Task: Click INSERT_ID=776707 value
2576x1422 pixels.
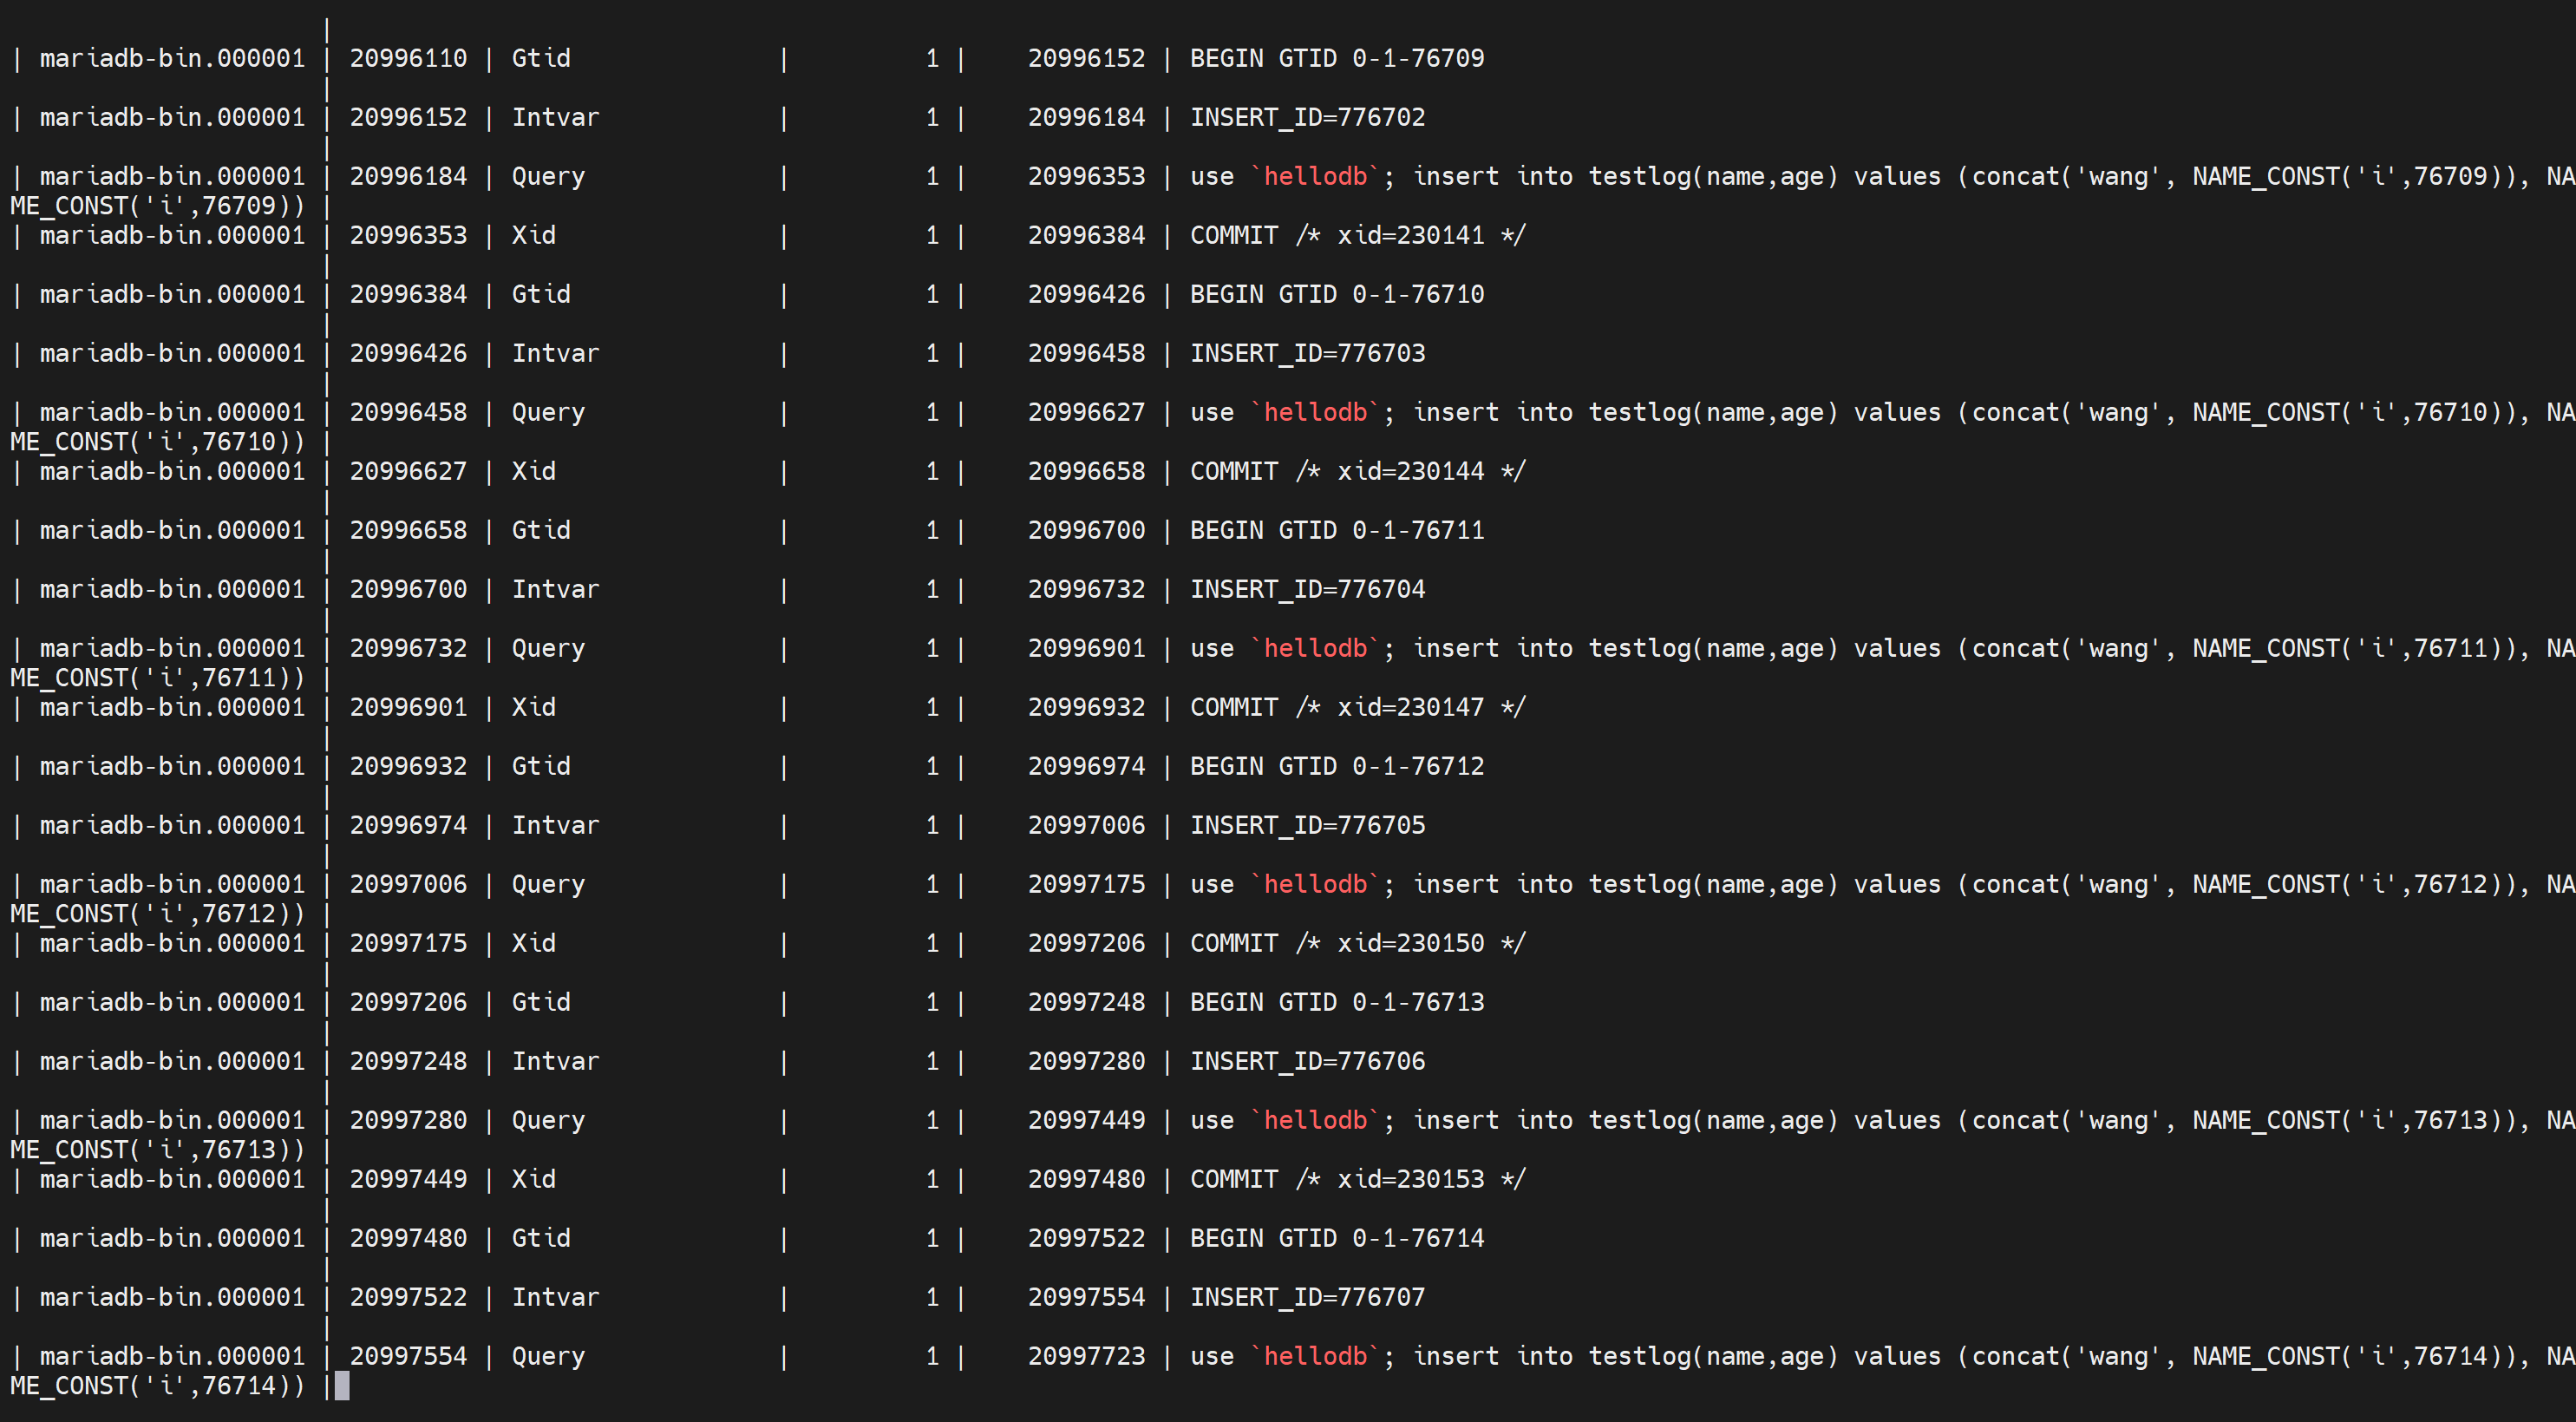Action: pos(1307,1297)
